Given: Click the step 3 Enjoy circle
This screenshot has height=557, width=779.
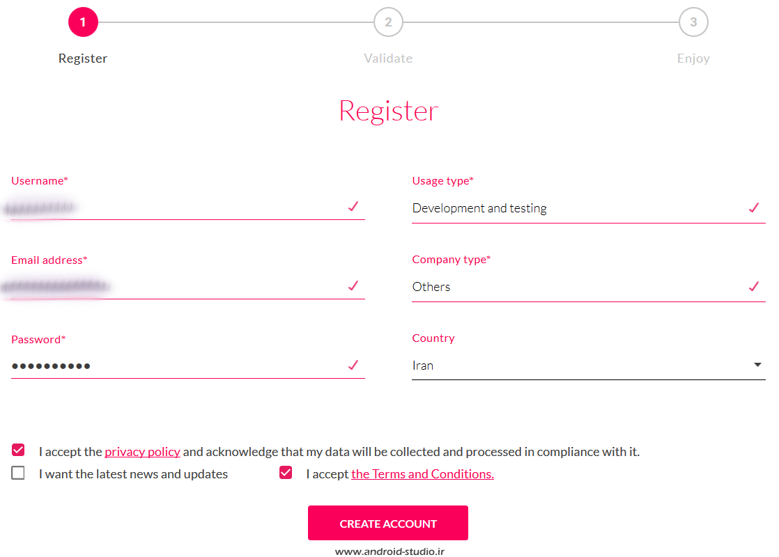Looking at the screenshot, I should click(693, 22).
